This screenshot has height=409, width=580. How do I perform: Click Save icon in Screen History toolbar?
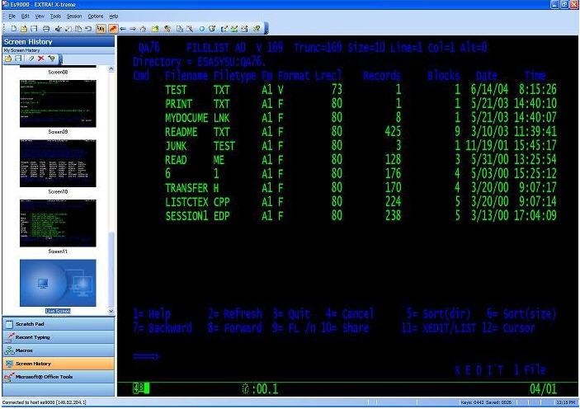click(x=18, y=59)
